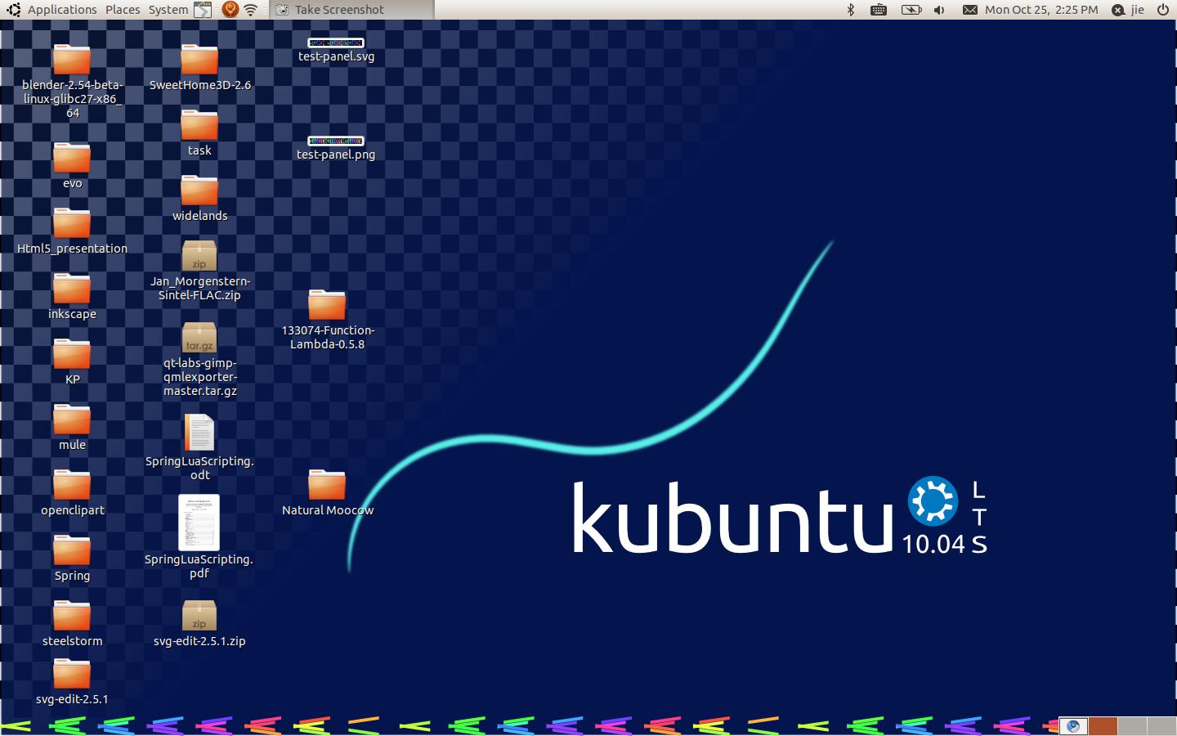The height and width of the screenshot is (736, 1177).
Task: Open the mail envelope messaging indicator
Action: tap(969, 10)
